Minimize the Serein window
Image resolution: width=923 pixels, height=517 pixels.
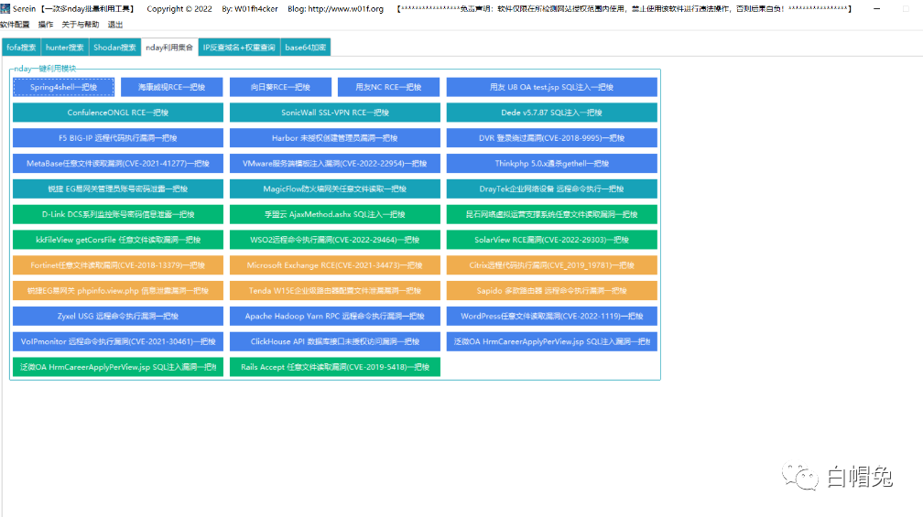coord(876,9)
